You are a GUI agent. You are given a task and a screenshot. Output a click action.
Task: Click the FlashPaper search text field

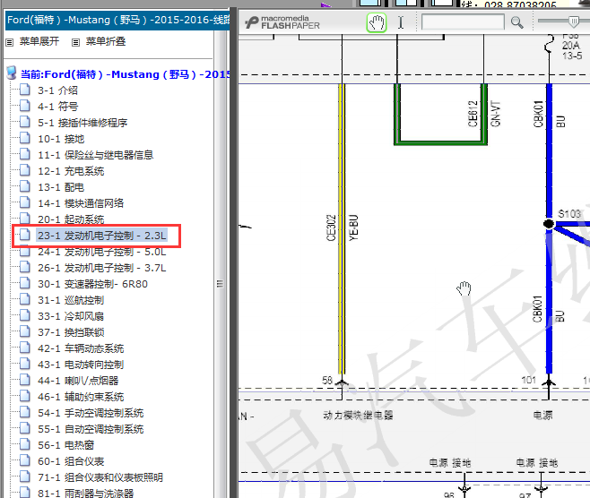pos(463,21)
